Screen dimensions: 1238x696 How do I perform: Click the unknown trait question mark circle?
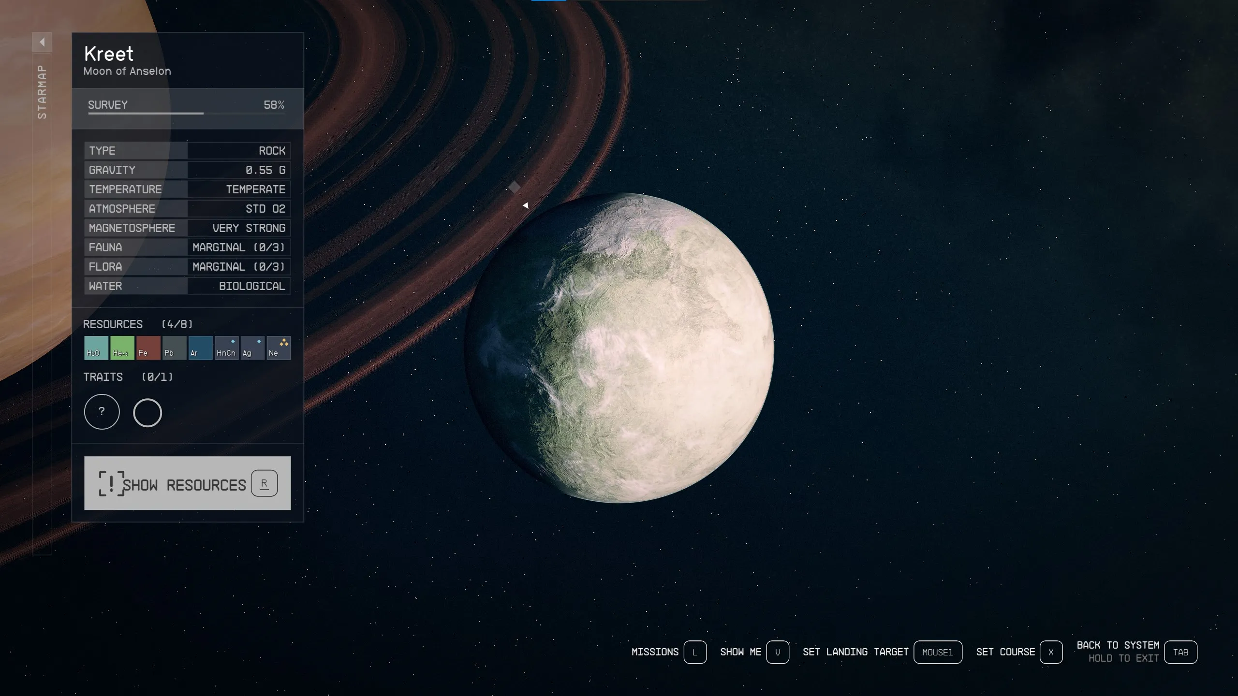click(102, 412)
